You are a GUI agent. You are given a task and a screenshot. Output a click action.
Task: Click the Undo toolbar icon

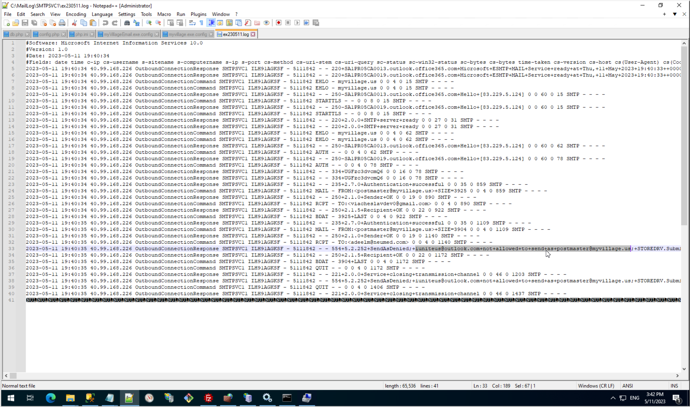pyautogui.click(x=105, y=23)
